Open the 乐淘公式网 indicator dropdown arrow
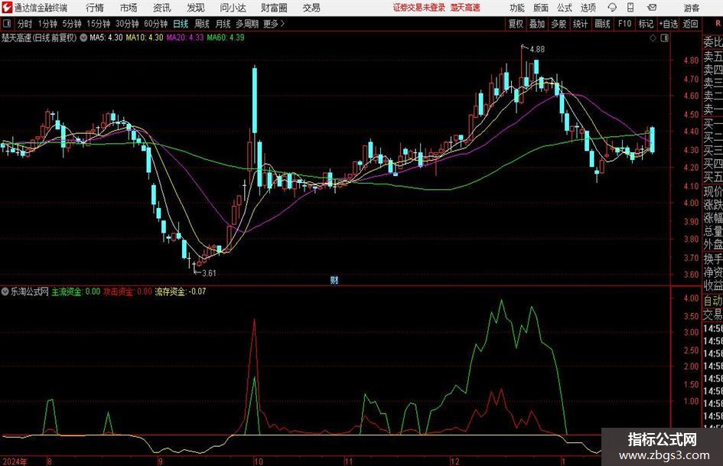This screenshot has height=466, width=723. coord(5,292)
